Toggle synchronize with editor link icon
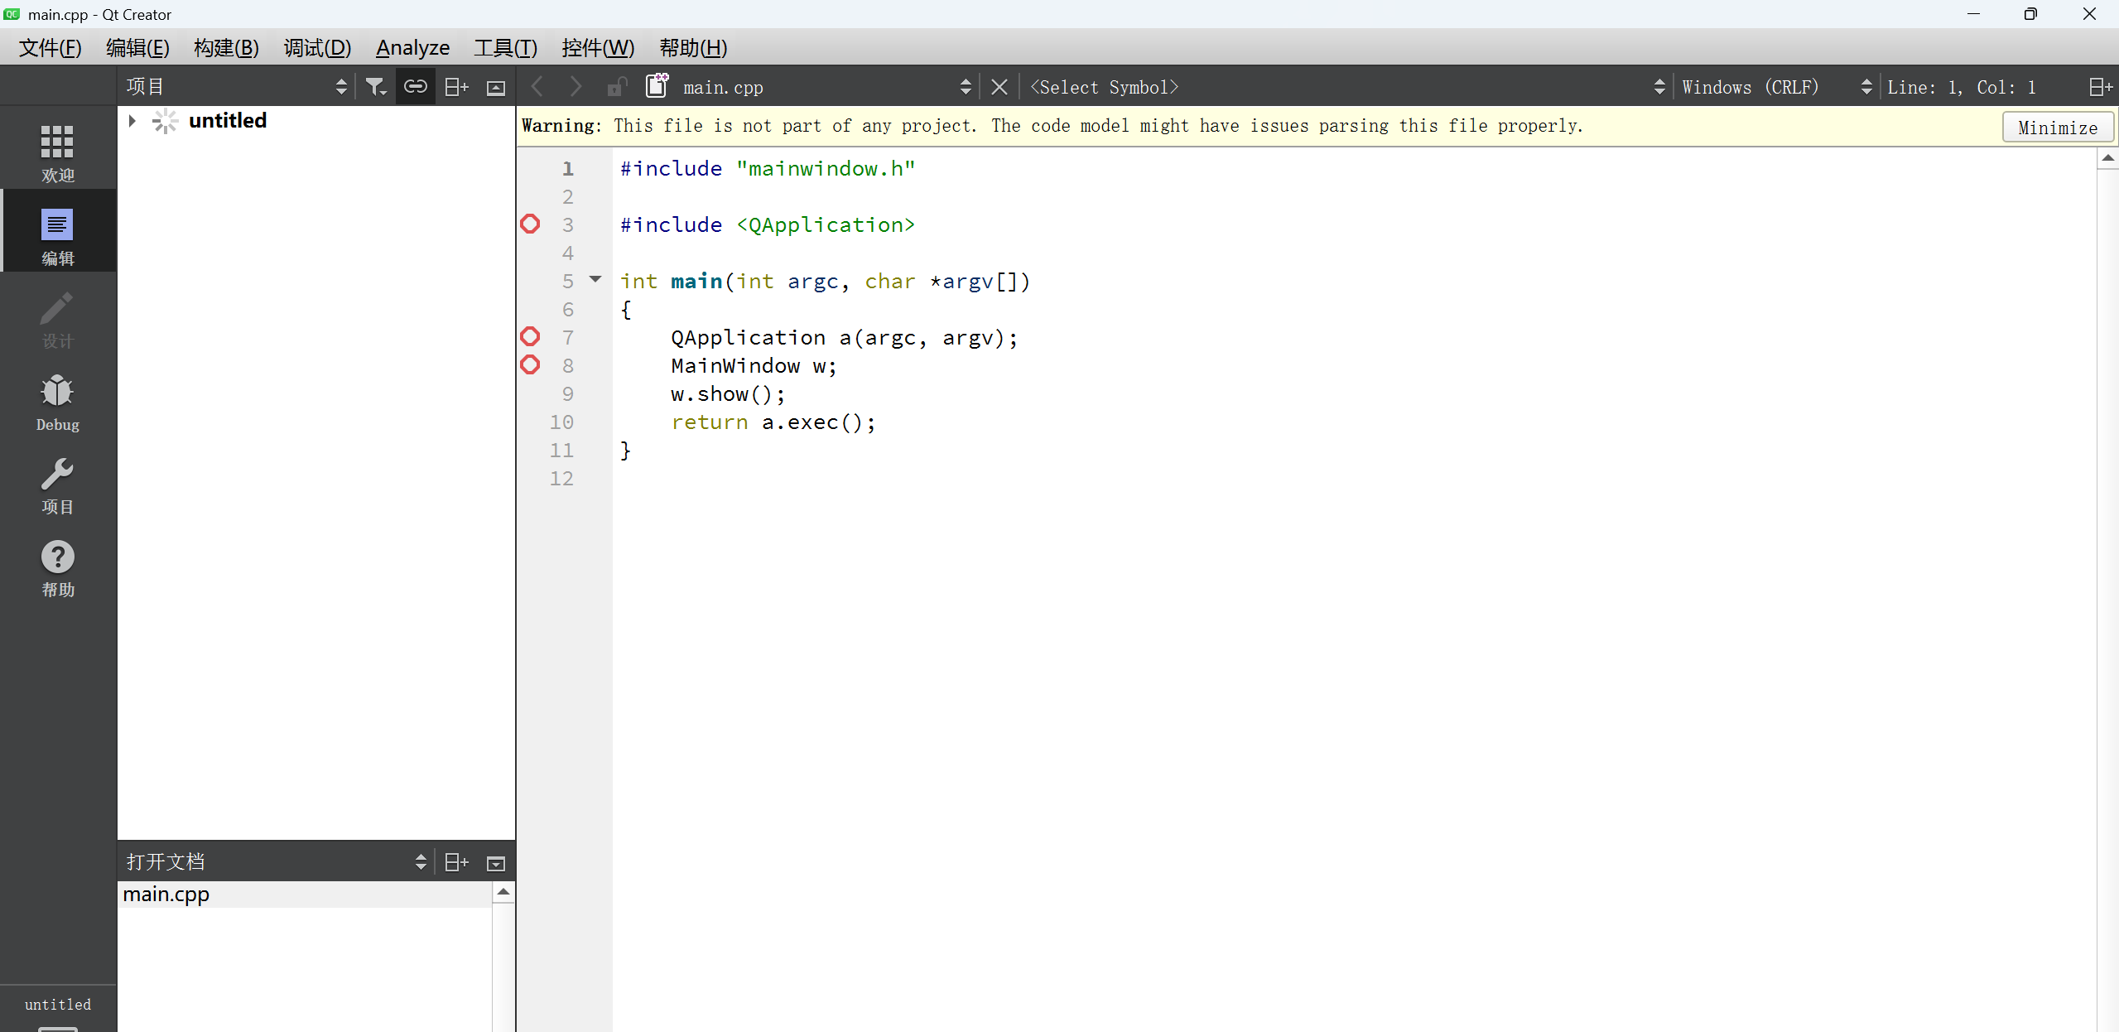Viewport: 2119px width, 1032px height. pos(415,87)
